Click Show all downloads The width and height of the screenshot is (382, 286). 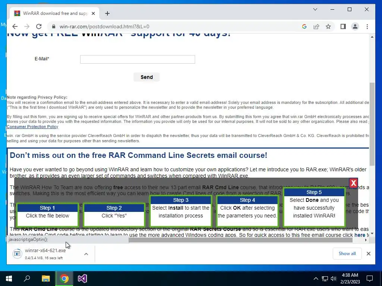coord(347,253)
